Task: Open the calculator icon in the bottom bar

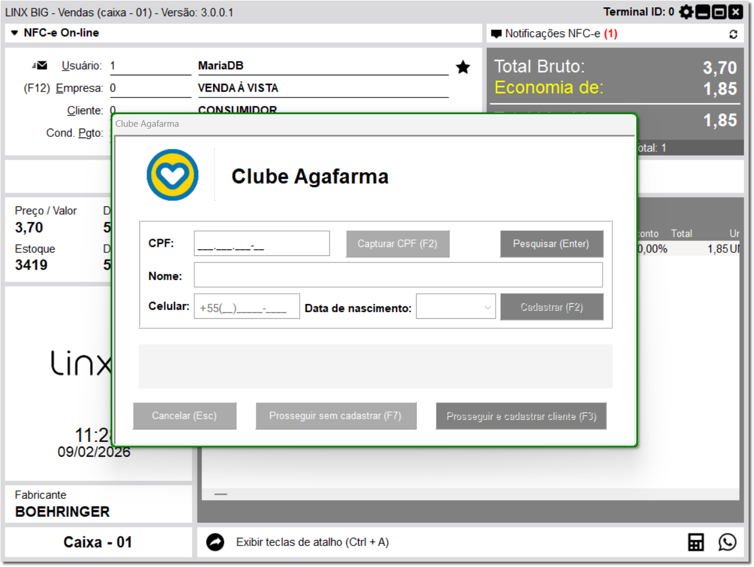Action: (x=696, y=542)
